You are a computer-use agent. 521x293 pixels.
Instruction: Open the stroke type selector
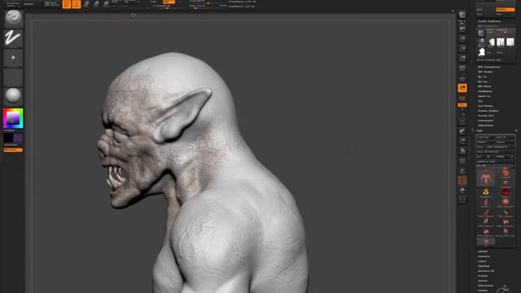[x=13, y=38]
